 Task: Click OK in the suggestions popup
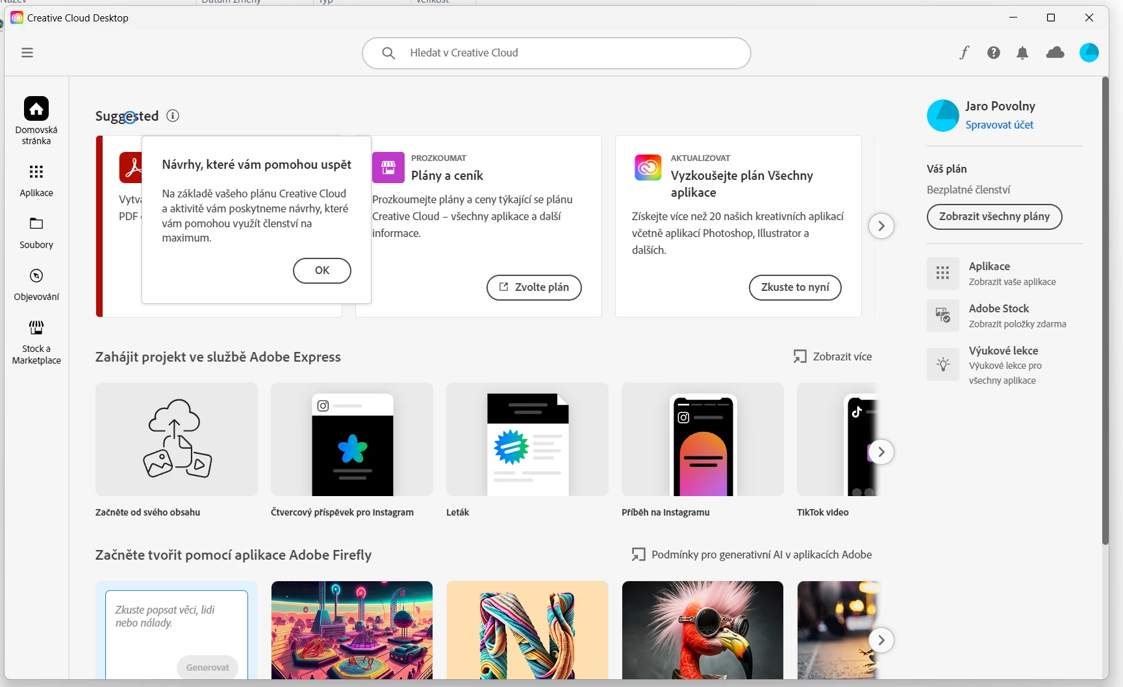[x=322, y=271]
